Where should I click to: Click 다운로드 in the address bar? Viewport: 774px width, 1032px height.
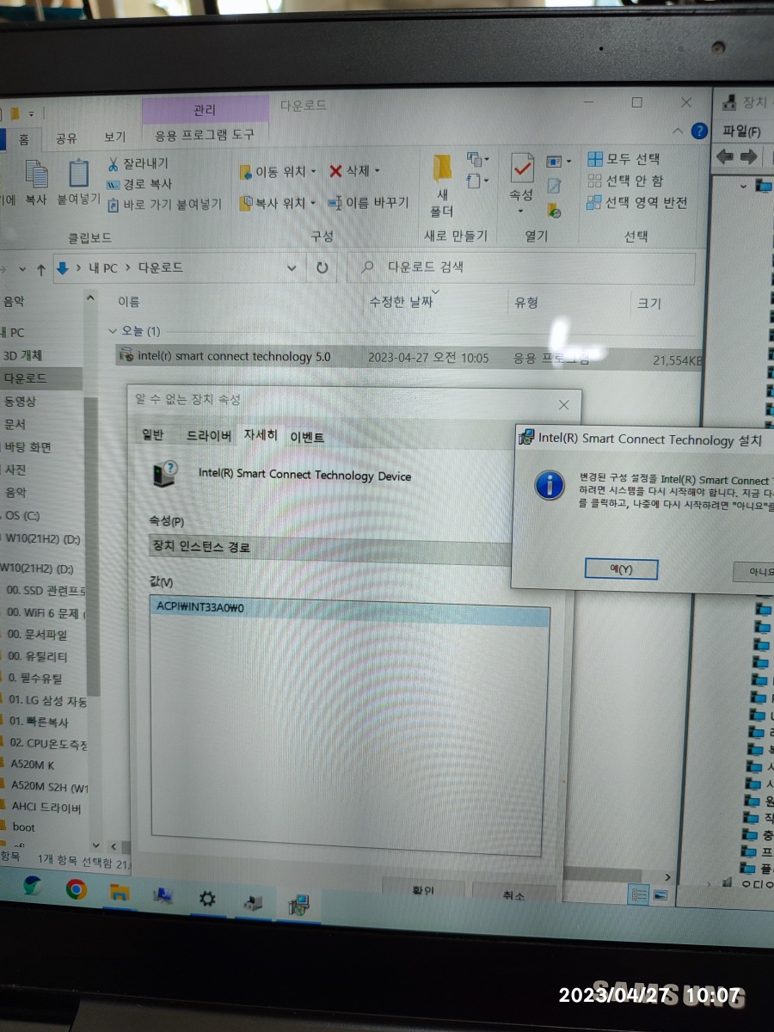click(x=161, y=267)
